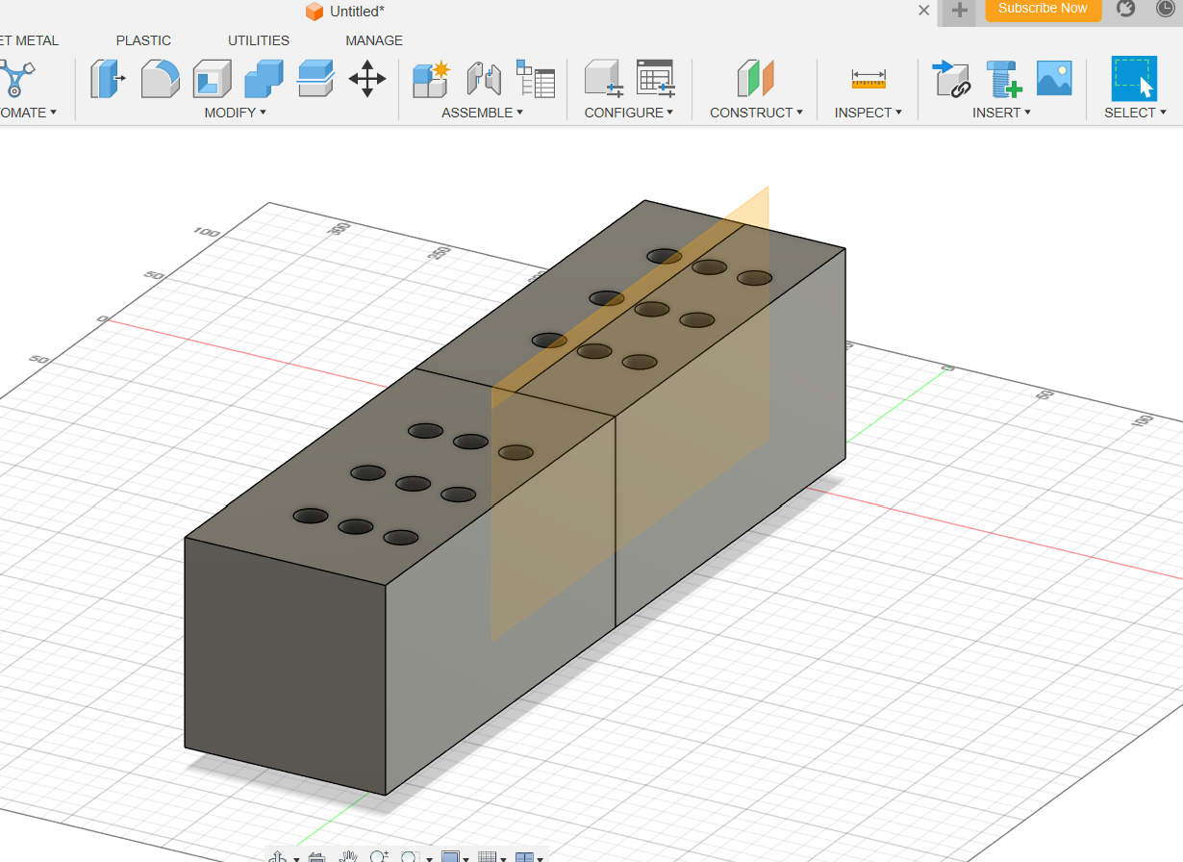The height and width of the screenshot is (862, 1183).
Task: Switch to the PLASTIC tab
Action: coord(143,40)
